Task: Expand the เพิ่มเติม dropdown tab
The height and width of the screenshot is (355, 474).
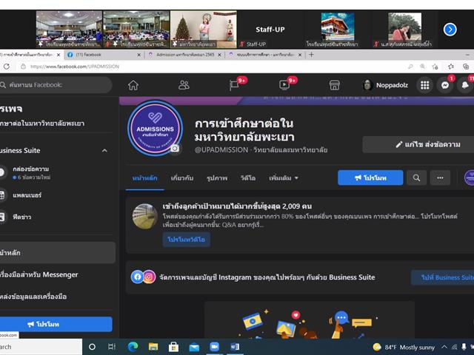Action: click(284, 178)
